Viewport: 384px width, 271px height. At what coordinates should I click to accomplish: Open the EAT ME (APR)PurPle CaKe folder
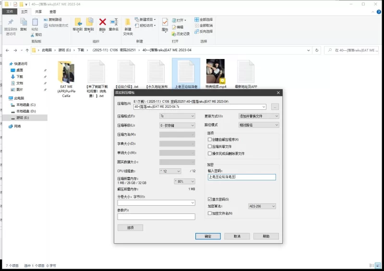tap(66, 72)
